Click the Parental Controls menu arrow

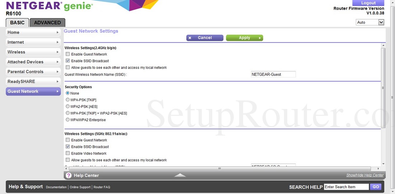(x=57, y=72)
